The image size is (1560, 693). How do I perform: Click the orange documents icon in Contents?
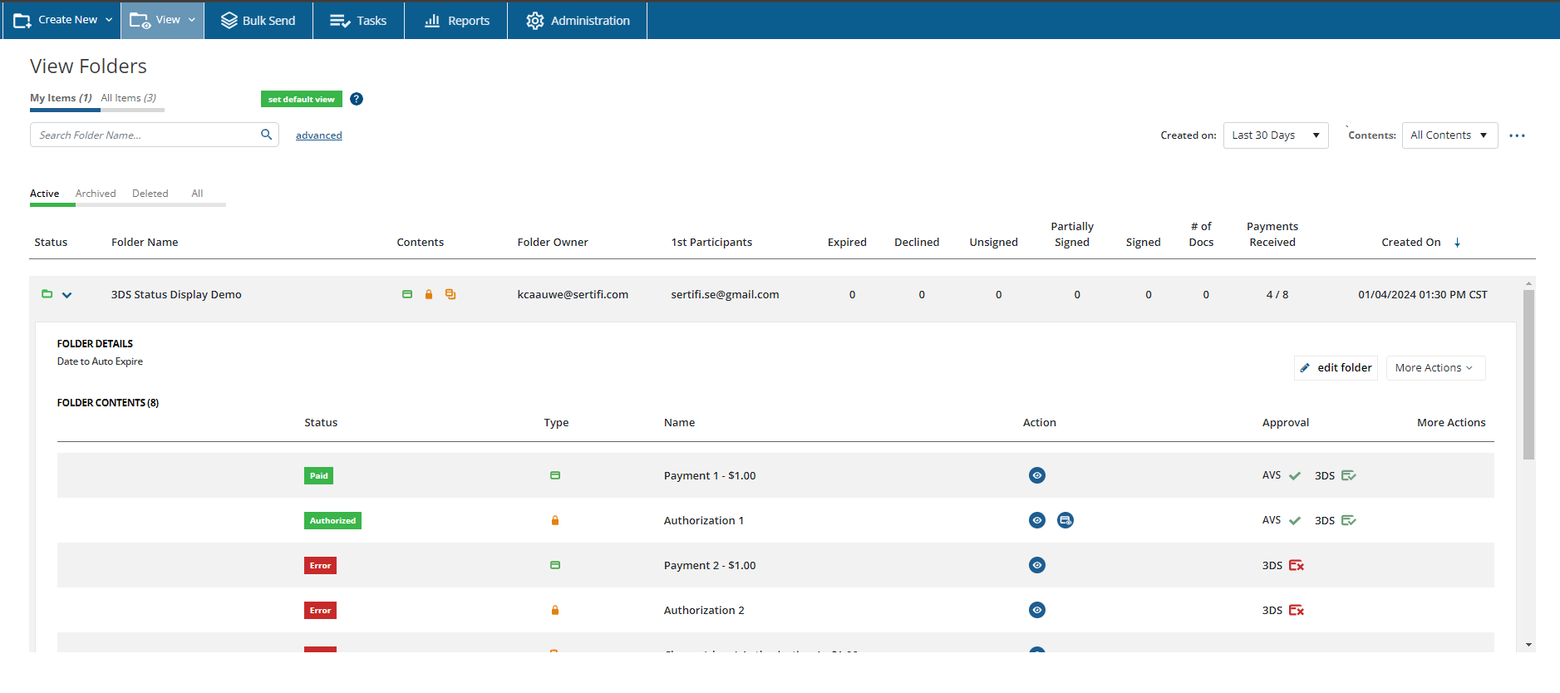[x=450, y=294]
